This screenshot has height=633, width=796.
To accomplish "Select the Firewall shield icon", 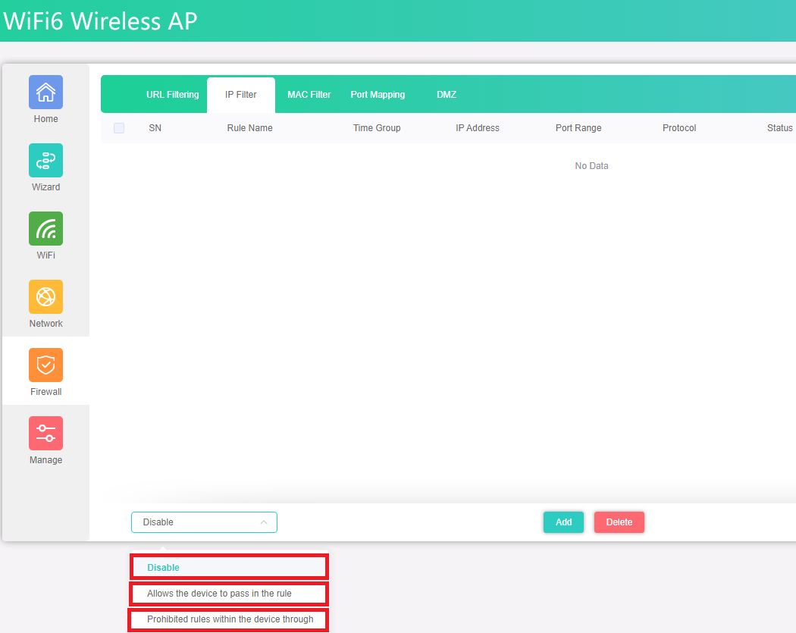I will click(x=45, y=365).
